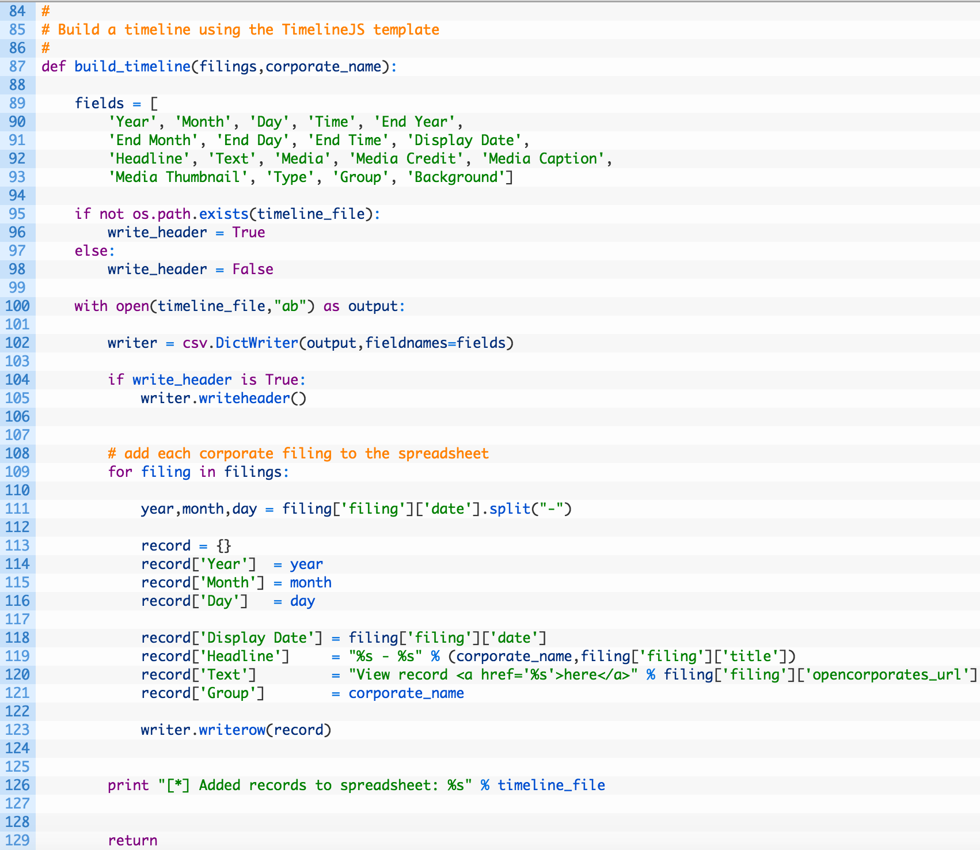Screen dimensions: 980x850
Task: Click 'for filing in filings' on line 109
Action: (195, 472)
